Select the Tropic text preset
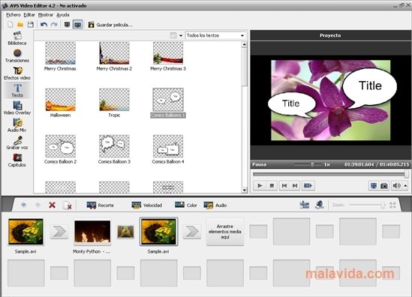 [x=114, y=103]
